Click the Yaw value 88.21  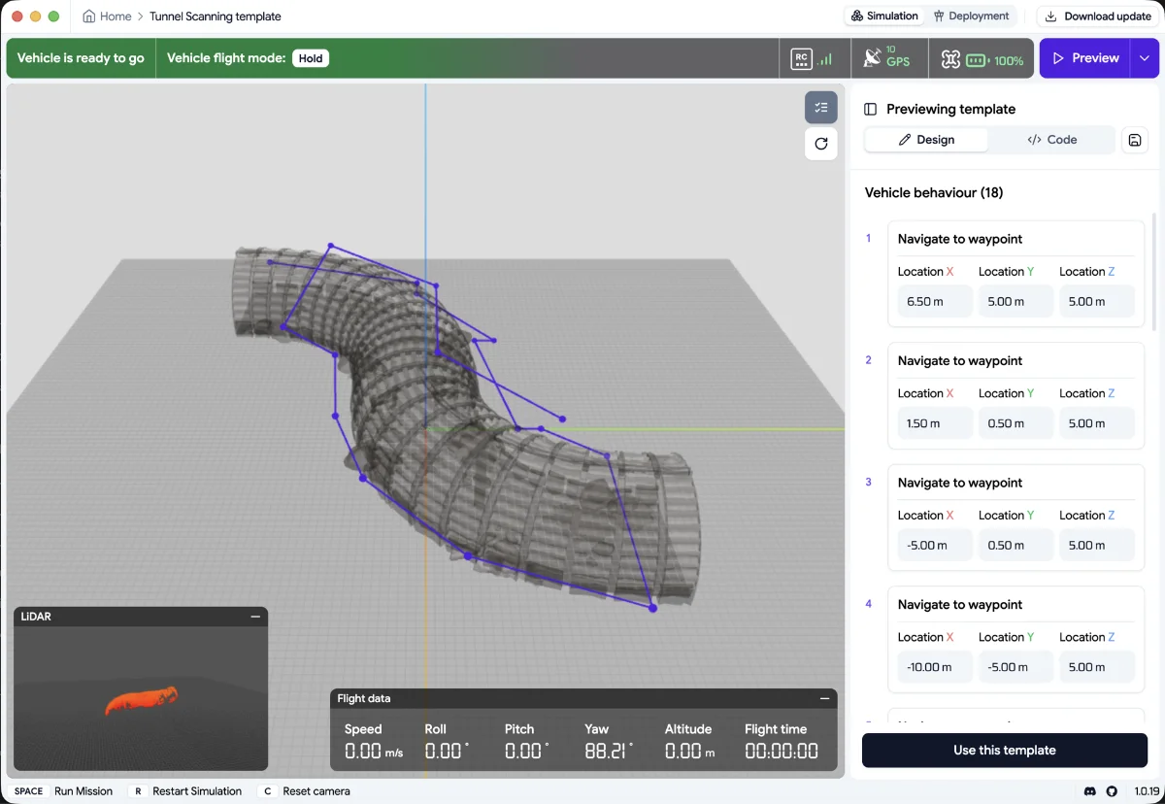click(x=608, y=751)
